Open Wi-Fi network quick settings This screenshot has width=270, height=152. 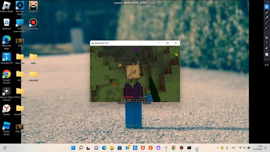tap(240, 148)
